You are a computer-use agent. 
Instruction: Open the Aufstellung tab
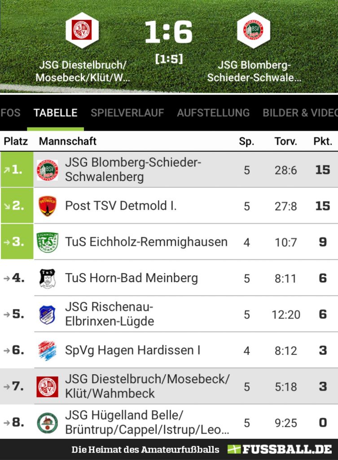213,113
